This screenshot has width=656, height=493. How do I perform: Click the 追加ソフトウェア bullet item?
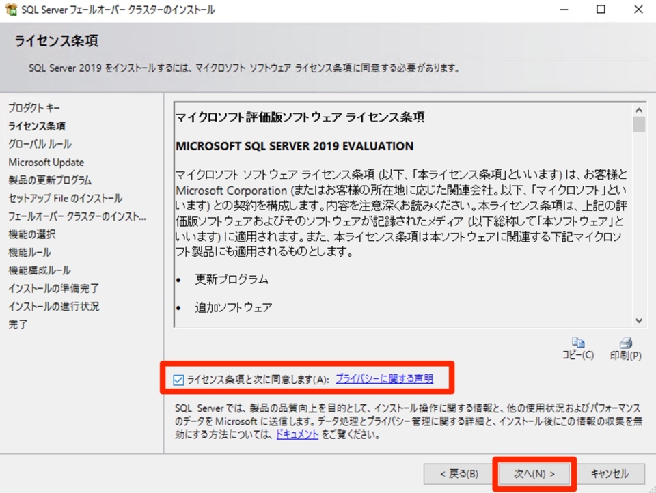(234, 308)
